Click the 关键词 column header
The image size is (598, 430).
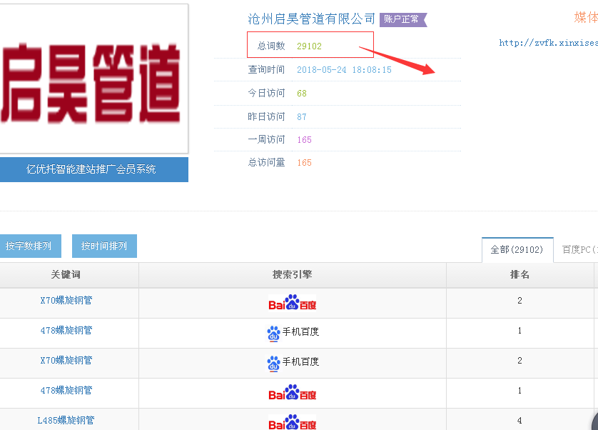pos(66,274)
